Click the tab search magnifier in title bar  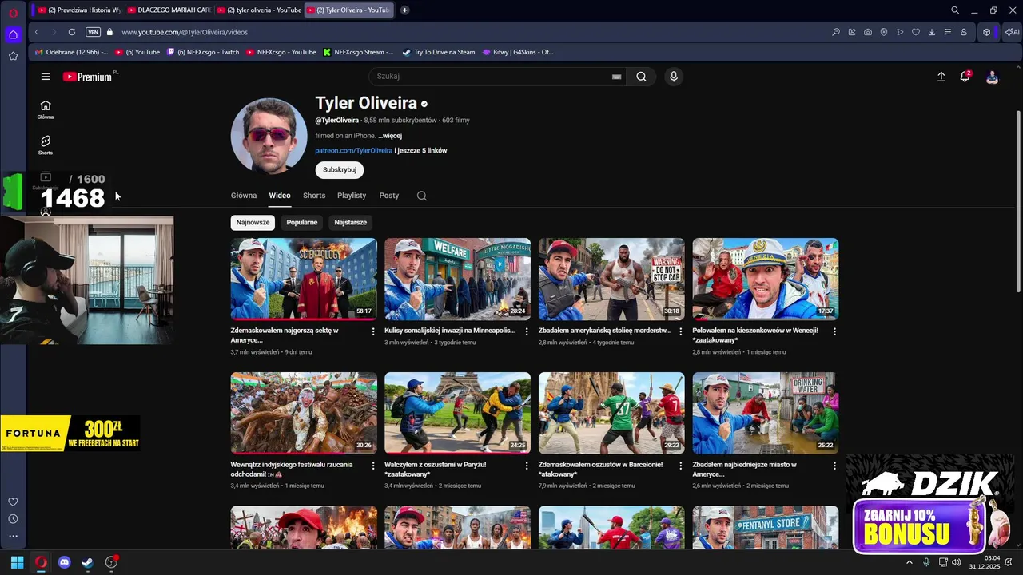point(955,10)
